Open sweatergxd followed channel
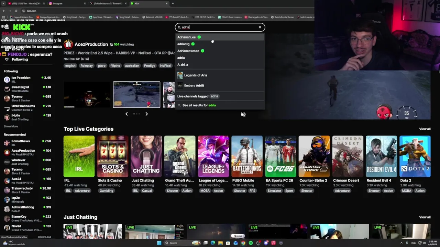This screenshot has height=247, width=440. 27,89
